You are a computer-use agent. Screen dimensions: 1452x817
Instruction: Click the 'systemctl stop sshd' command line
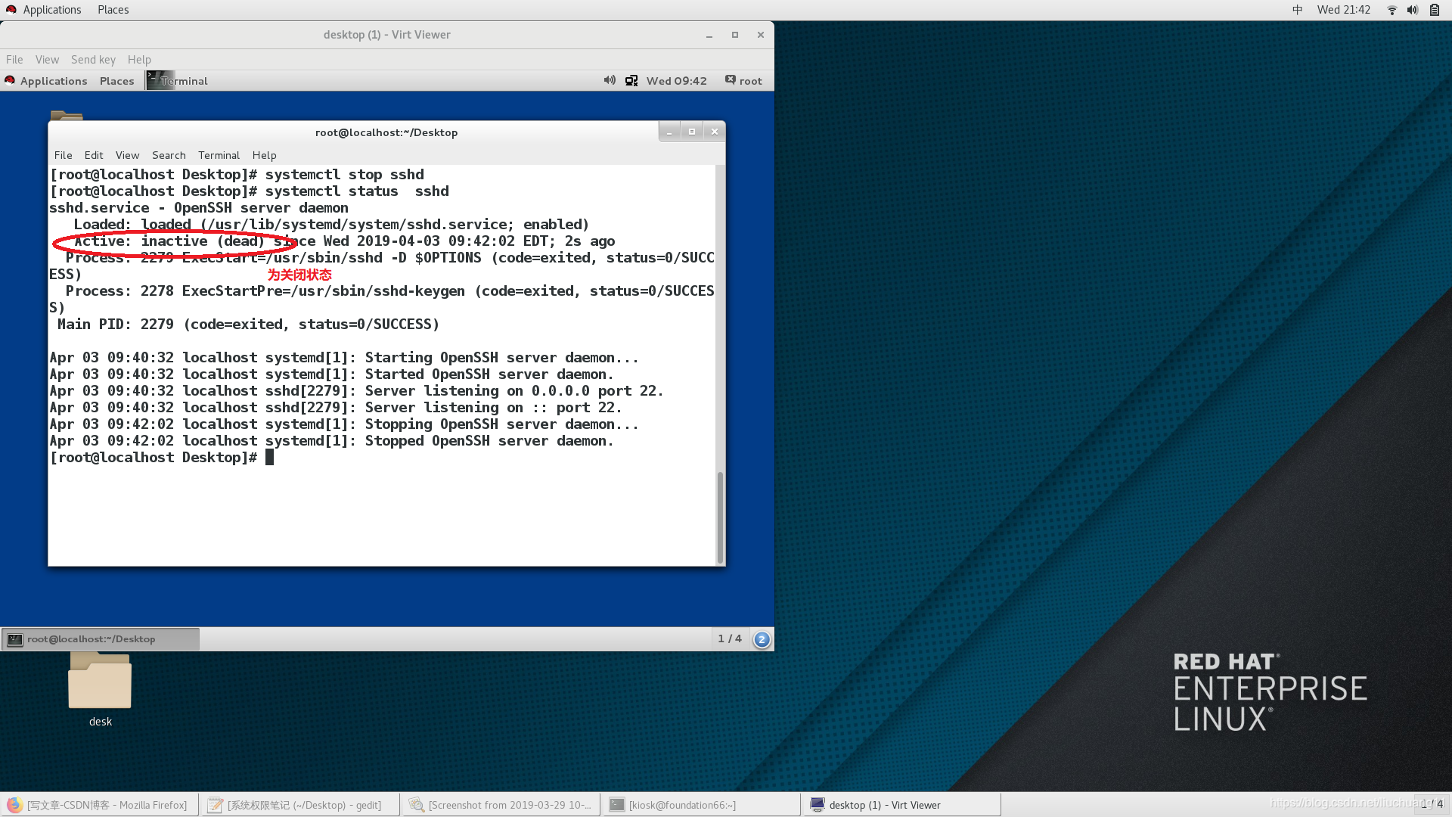(237, 175)
